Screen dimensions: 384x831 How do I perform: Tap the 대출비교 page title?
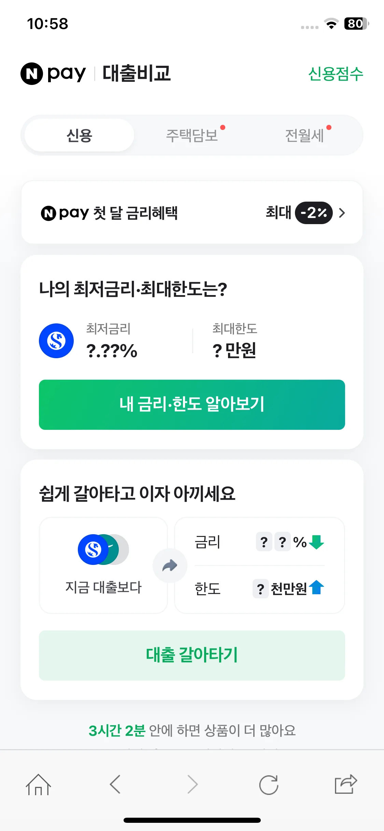137,73
